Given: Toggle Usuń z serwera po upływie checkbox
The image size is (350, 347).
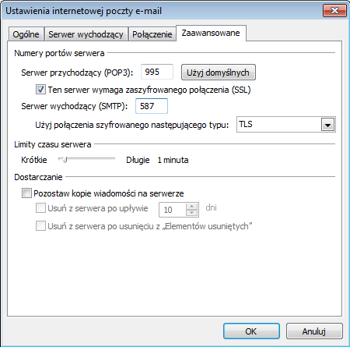Looking at the screenshot, I should pos(40,208).
